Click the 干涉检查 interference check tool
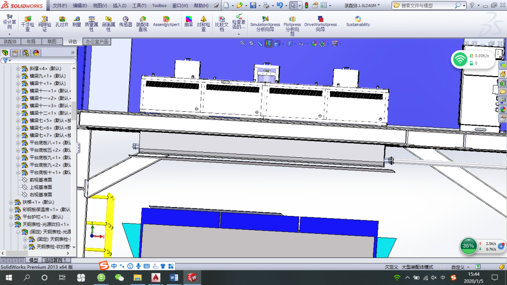507x285 pixels. tap(28, 23)
